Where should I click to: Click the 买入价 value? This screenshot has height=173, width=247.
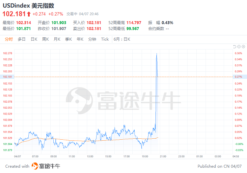click(94, 23)
